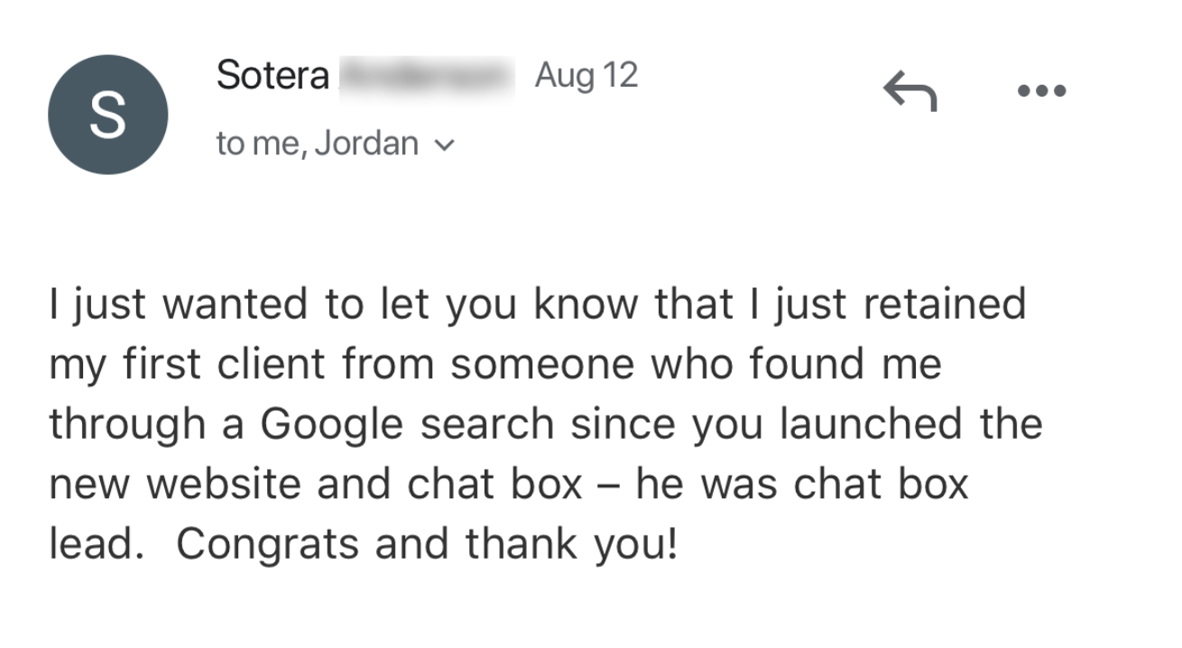Image resolution: width=1182 pixels, height=648 pixels.
Task: Open the three-dot more options menu
Action: point(1041,90)
